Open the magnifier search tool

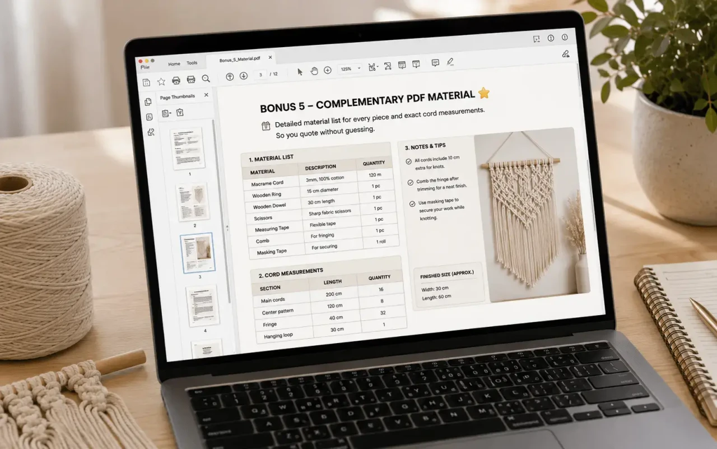[x=206, y=78]
